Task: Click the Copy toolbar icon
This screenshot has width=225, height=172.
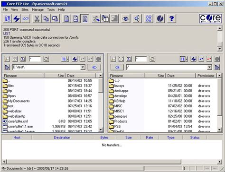Action: (x=46, y=18)
